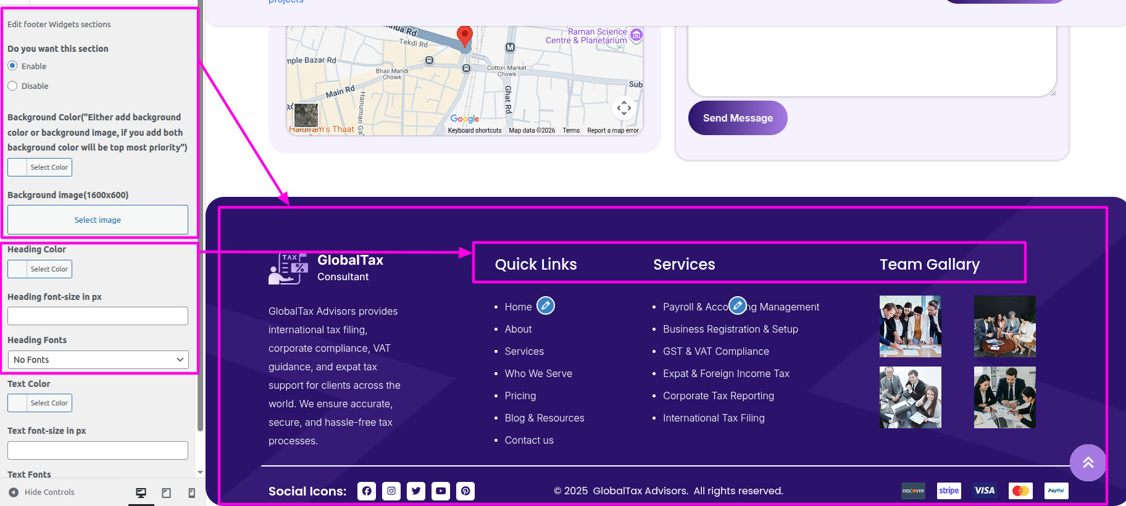Click the Select image button

point(98,220)
